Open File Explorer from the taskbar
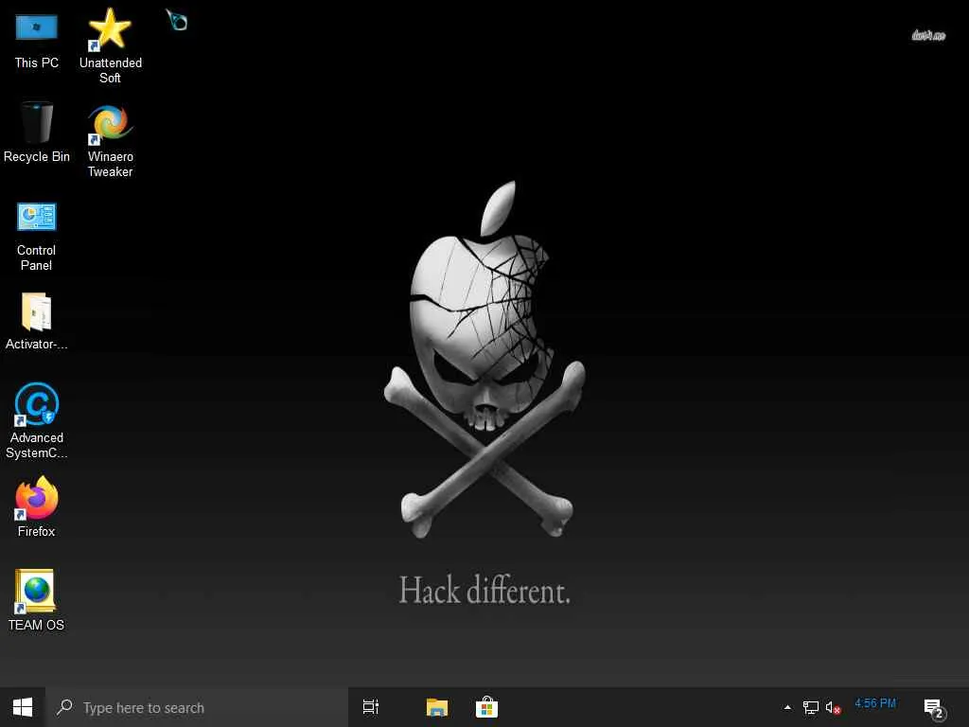 click(x=437, y=707)
